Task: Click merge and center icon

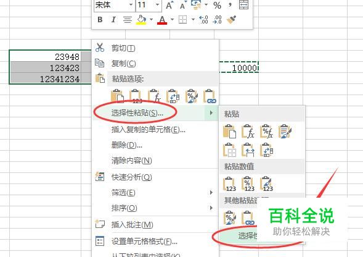Action: pyautogui.click(x=243, y=5)
